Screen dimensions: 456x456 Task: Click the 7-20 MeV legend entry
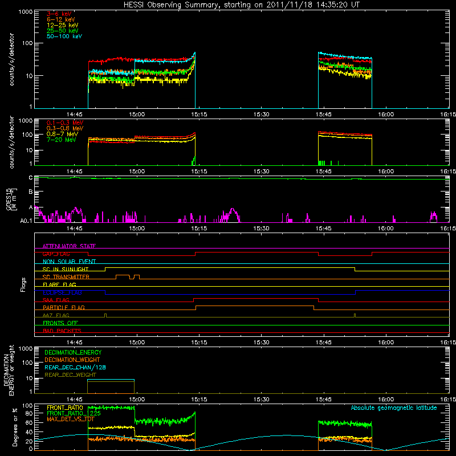61,140
